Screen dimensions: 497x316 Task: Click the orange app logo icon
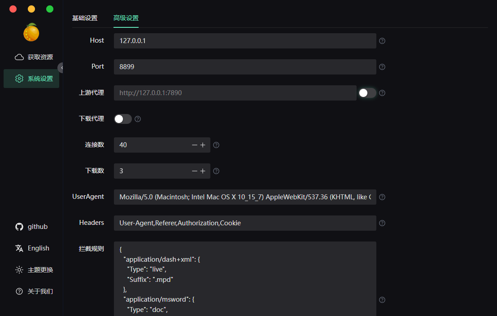point(31,32)
